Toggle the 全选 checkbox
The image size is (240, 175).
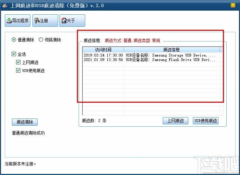[14, 54]
